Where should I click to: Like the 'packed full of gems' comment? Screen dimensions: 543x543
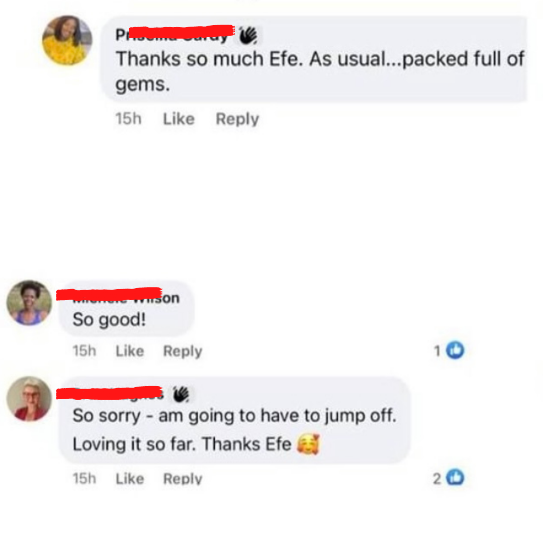pos(178,119)
